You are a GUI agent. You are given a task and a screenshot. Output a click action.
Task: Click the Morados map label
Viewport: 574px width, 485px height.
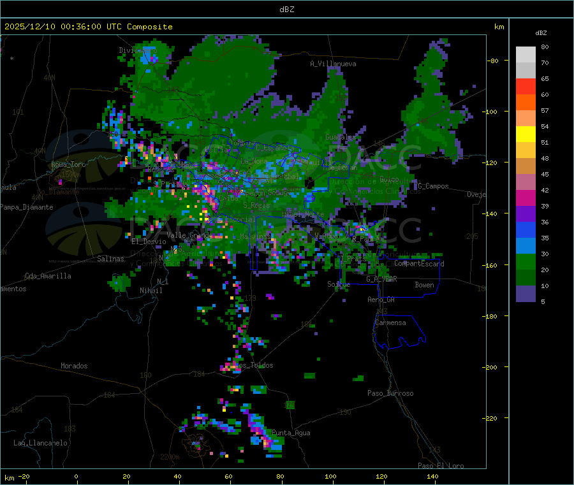tap(74, 366)
